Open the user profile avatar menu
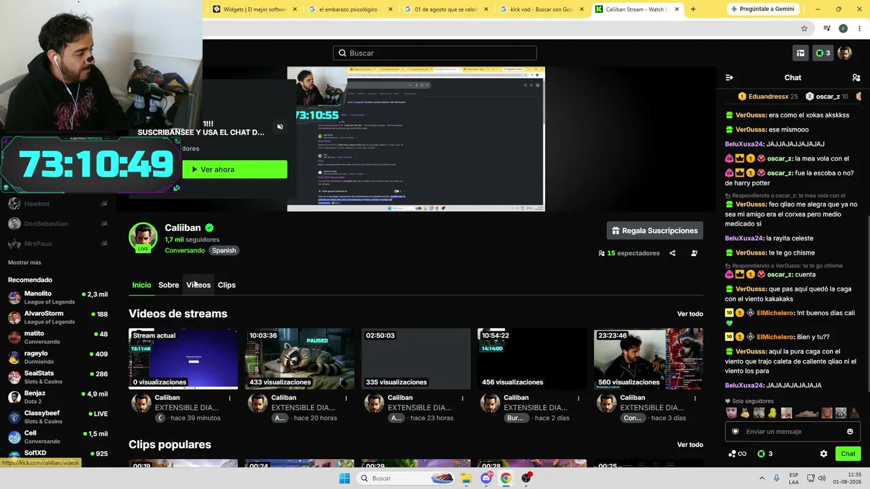The image size is (870, 489). (845, 53)
